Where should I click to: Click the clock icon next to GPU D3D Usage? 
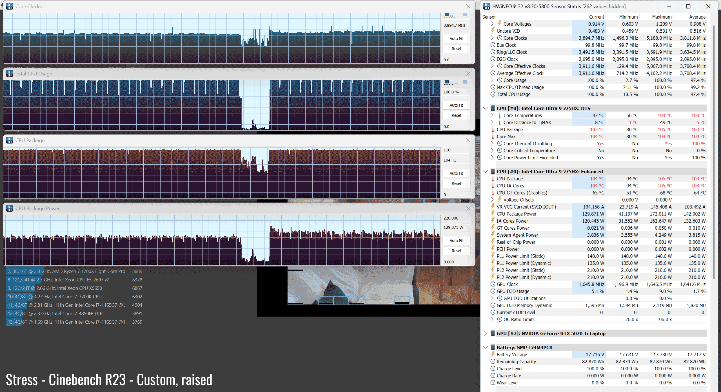(x=493, y=291)
